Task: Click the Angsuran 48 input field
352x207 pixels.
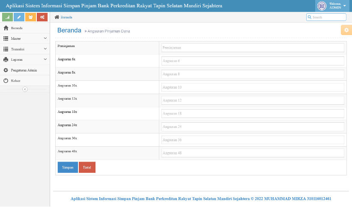Action: 253,153
